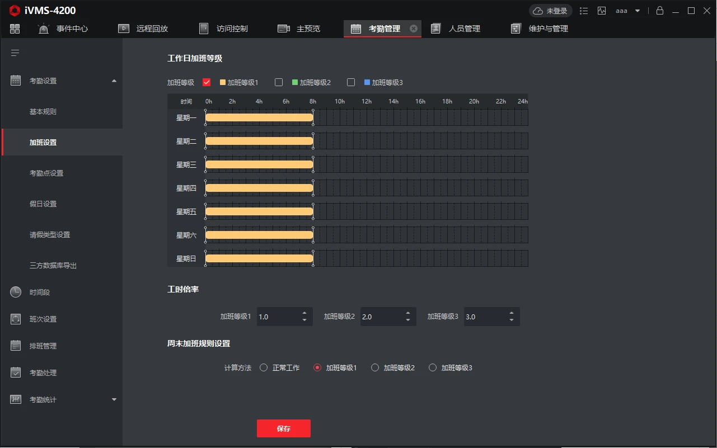Select the 星期五 overtime time bar
The image size is (717, 448).
(x=259, y=211)
